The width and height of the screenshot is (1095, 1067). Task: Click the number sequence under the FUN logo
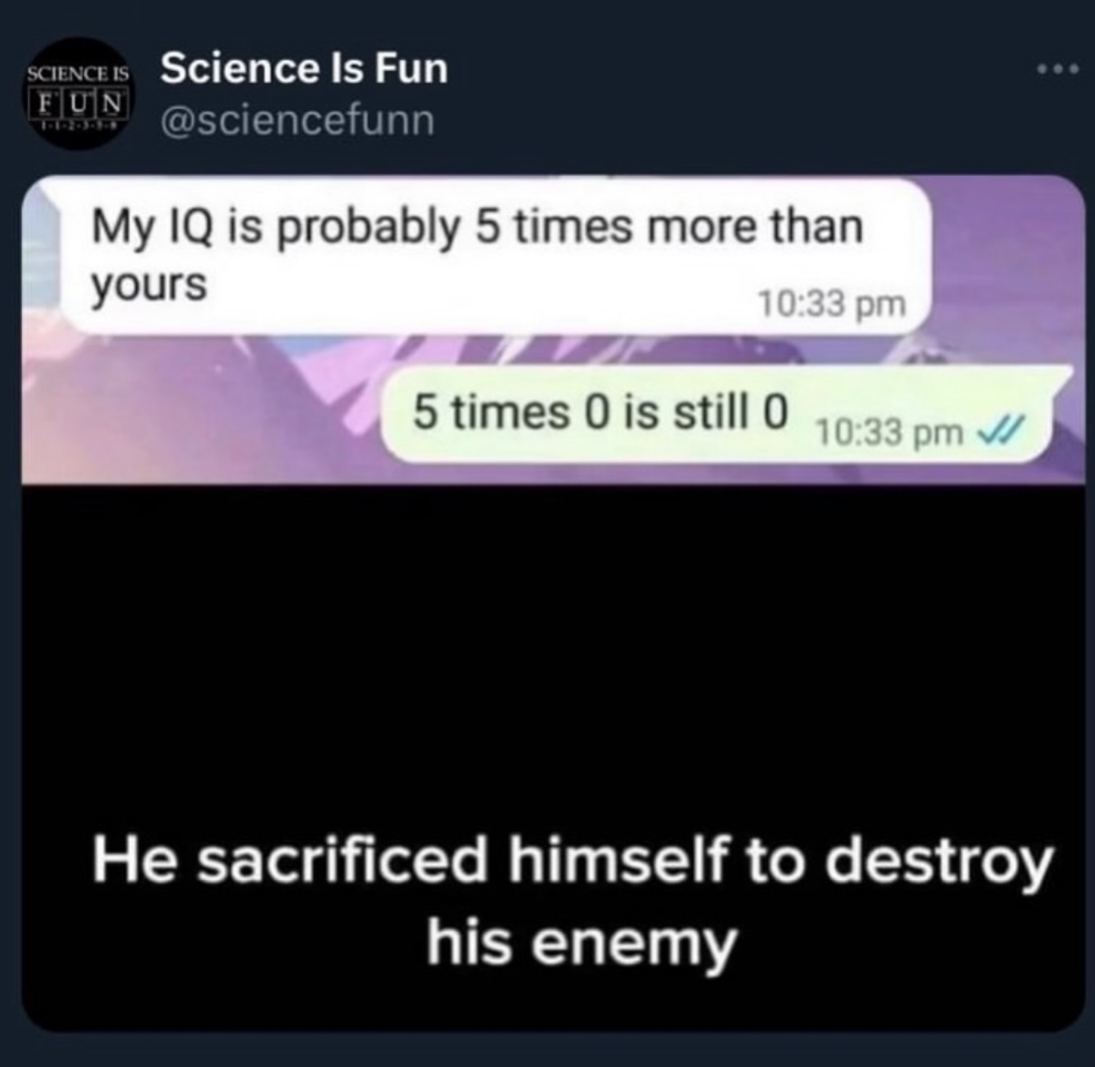78,128
